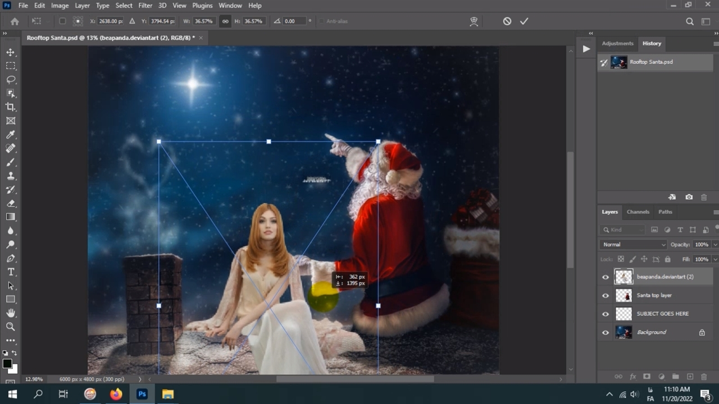This screenshot has width=719, height=404.
Task: Toggle visibility of SUBJECT GOES HERE layer
Action: tap(606, 314)
